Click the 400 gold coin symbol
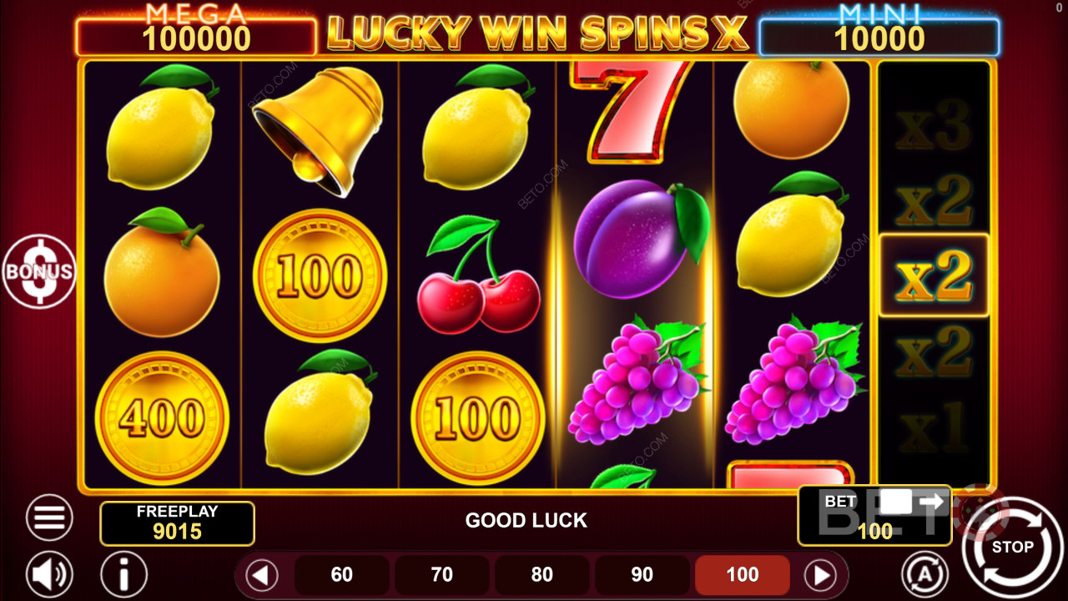Viewport: 1068px width, 601px height. 162,418
